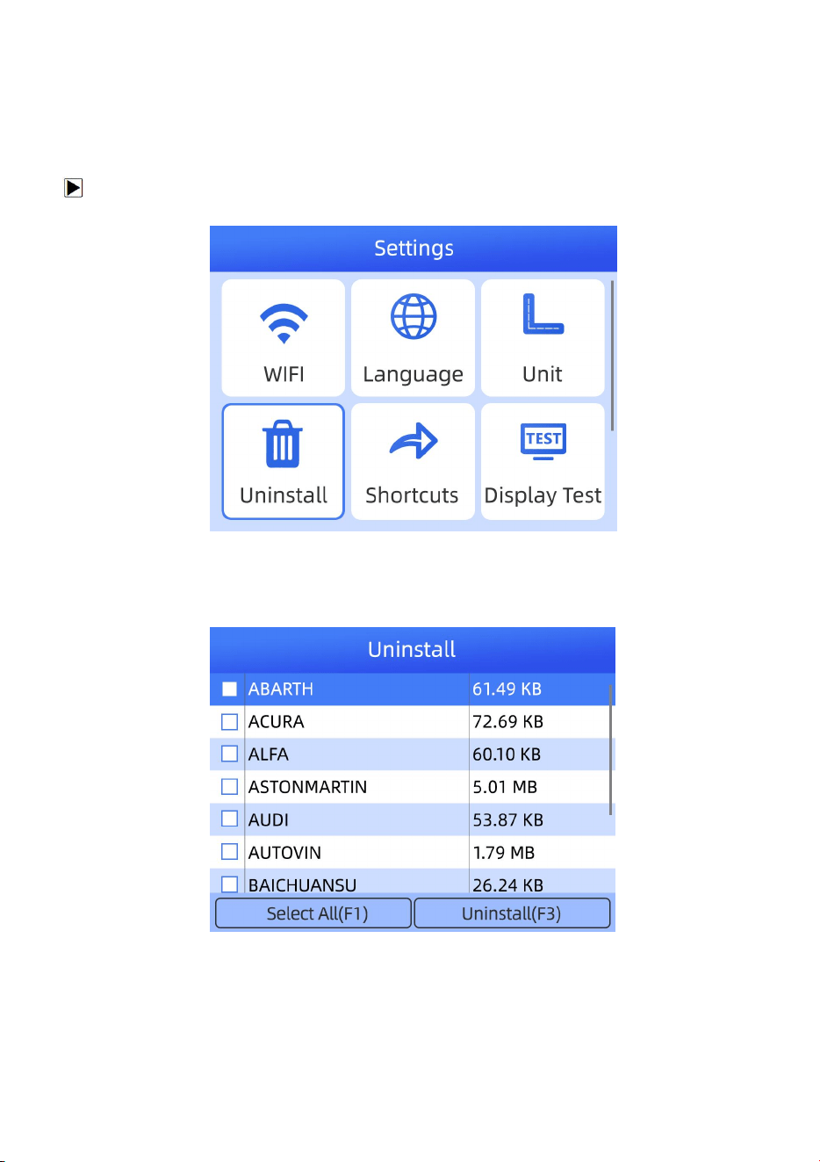Select the Uninstall trash can tile
Screen dimensions: 820x1162
click(x=283, y=461)
